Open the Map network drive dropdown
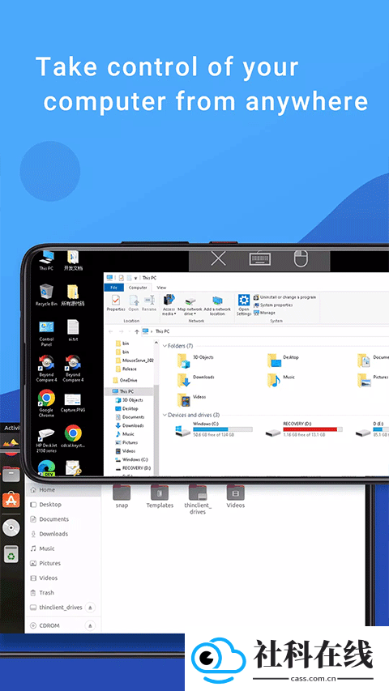The image size is (389, 691). pyautogui.click(x=190, y=305)
